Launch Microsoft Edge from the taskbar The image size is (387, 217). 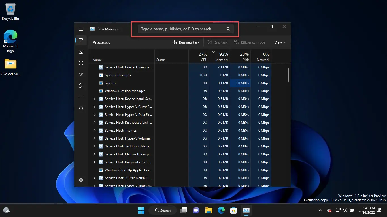tap(221, 210)
